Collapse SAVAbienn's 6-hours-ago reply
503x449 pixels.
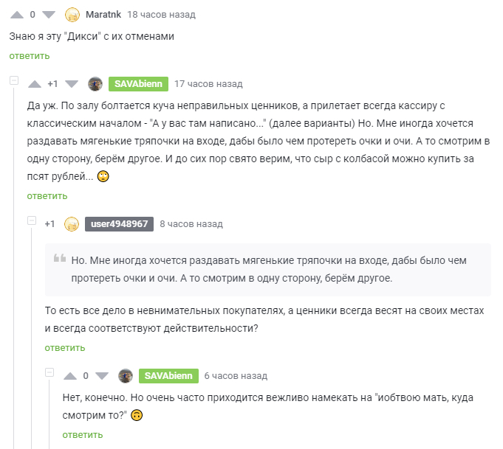click(49, 372)
